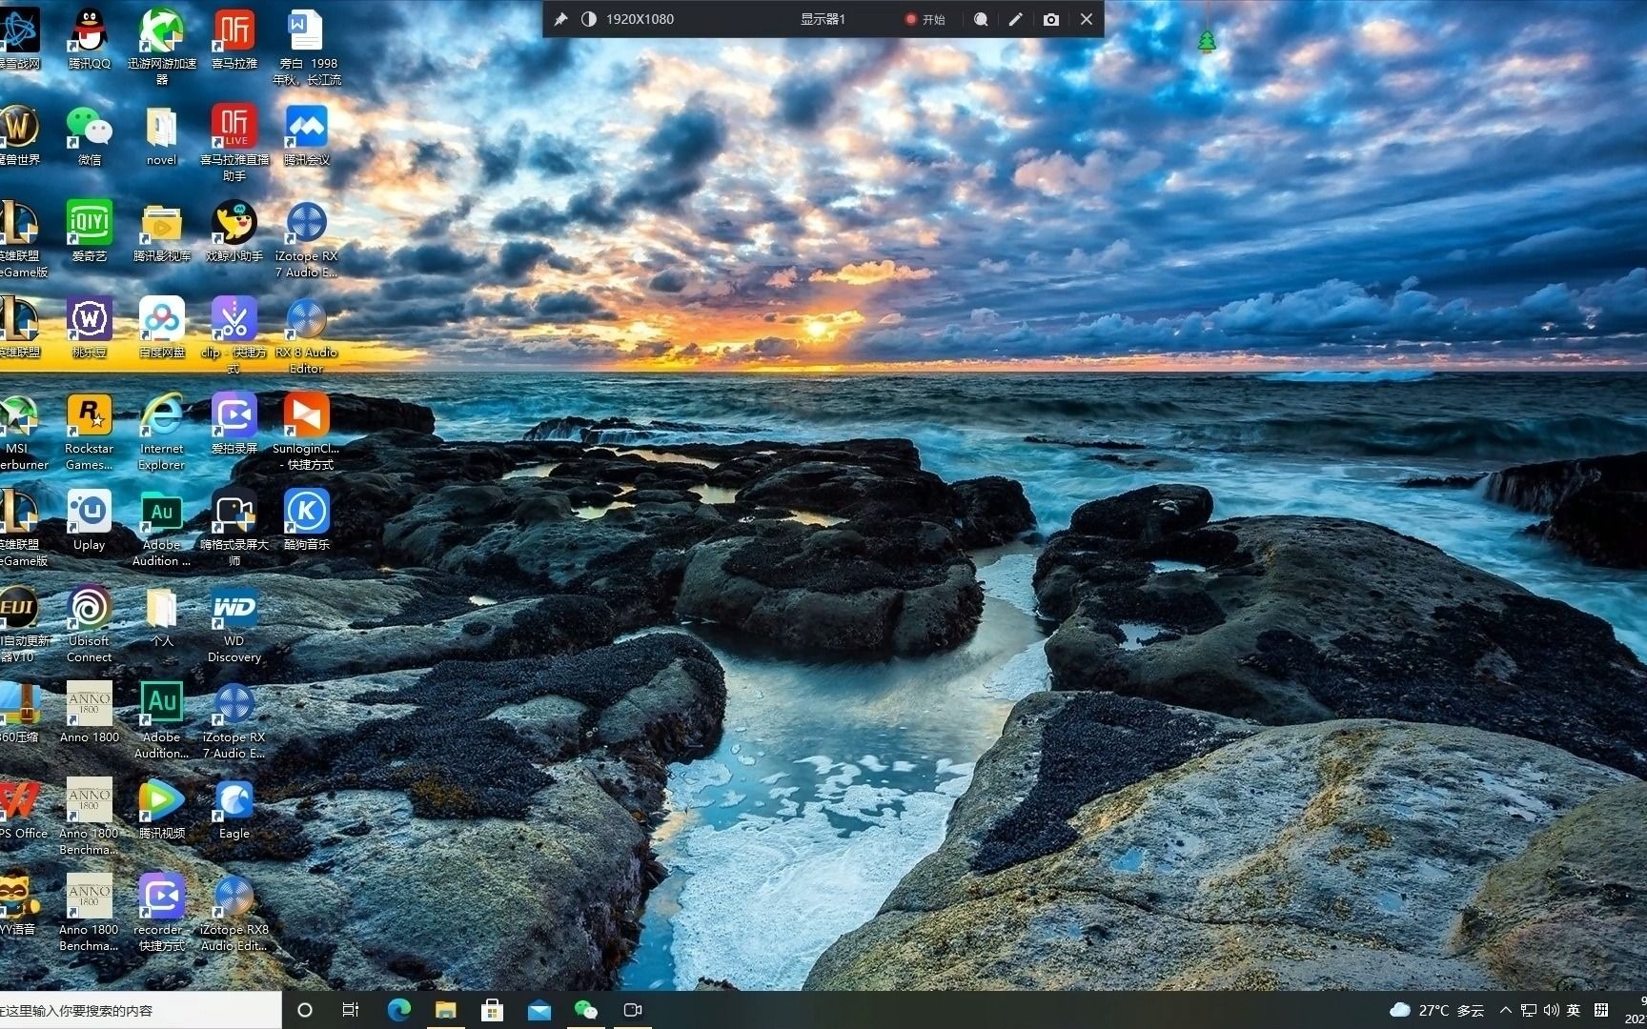The image size is (1647, 1029).
Task: Switch to WeChat on the taskbar
Action: click(x=585, y=1010)
